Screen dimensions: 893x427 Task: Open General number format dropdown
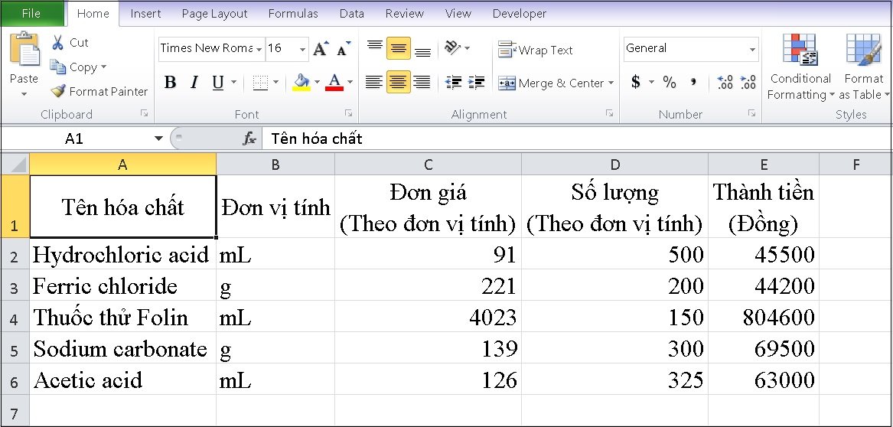click(752, 49)
